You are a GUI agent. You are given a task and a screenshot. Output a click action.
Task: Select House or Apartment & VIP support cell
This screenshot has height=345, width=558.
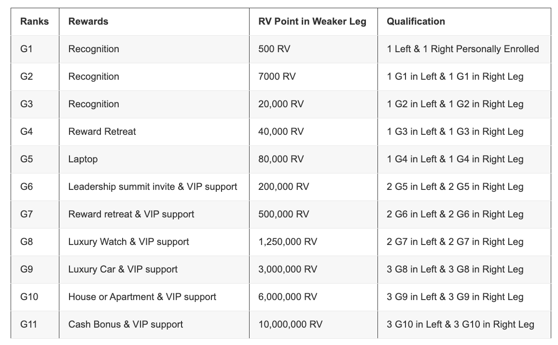pyautogui.click(x=142, y=297)
